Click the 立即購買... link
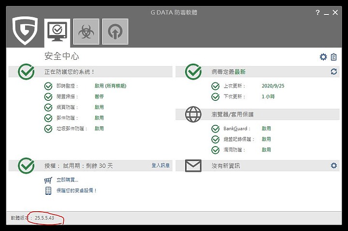This screenshot has height=231, width=348. pyautogui.click(x=67, y=180)
